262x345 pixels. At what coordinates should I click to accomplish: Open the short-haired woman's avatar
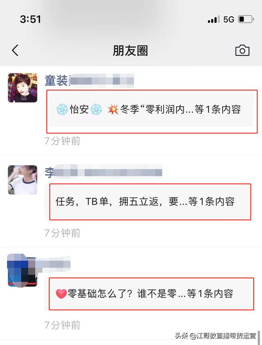pos(23,88)
